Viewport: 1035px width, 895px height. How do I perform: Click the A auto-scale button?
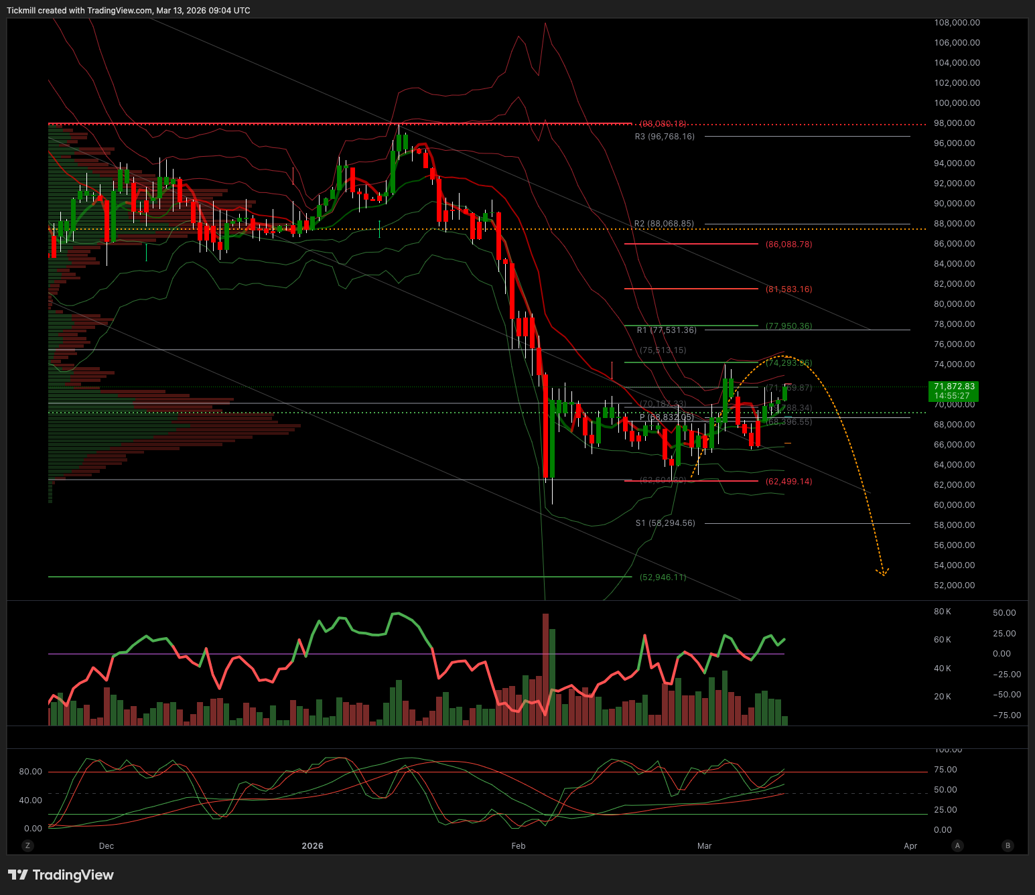(x=957, y=845)
